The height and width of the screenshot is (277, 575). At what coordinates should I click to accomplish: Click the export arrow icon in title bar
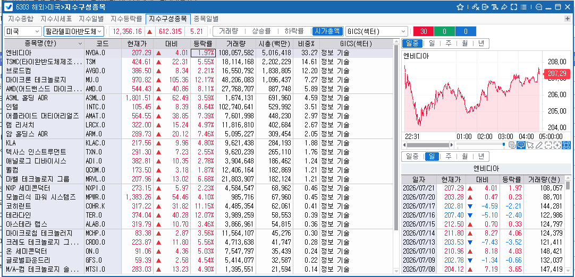(485, 7)
